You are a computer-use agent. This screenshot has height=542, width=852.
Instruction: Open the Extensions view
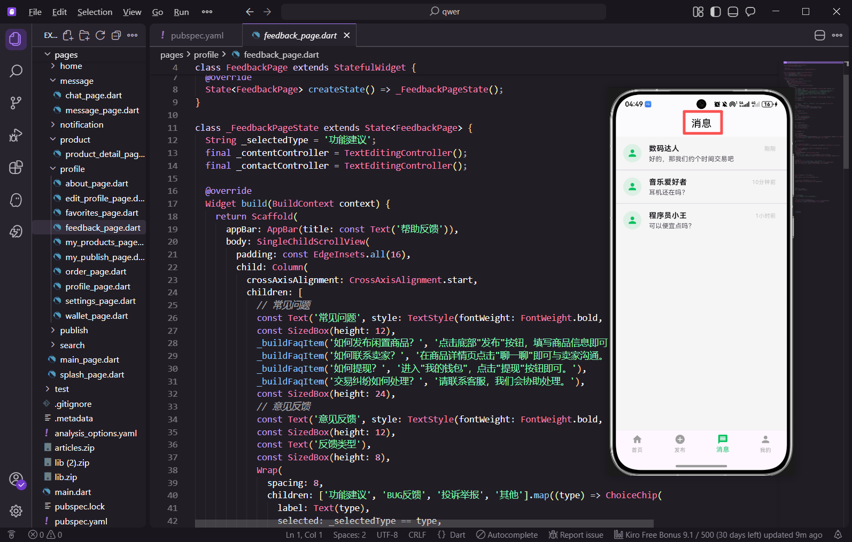(16, 167)
